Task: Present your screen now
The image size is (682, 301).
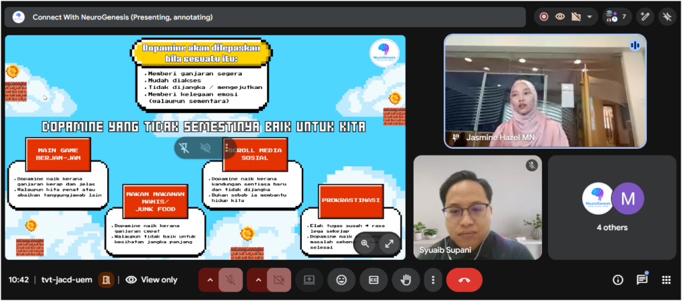Action: (309, 280)
